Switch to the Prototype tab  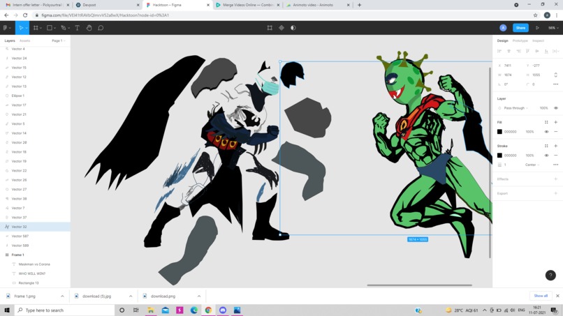[x=520, y=41]
